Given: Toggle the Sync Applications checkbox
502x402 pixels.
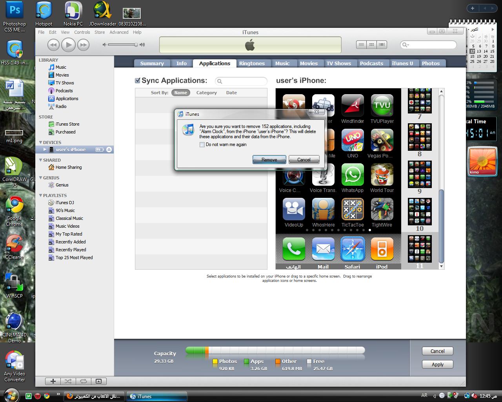Looking at the screenshot, I should (x=138, y=80).
